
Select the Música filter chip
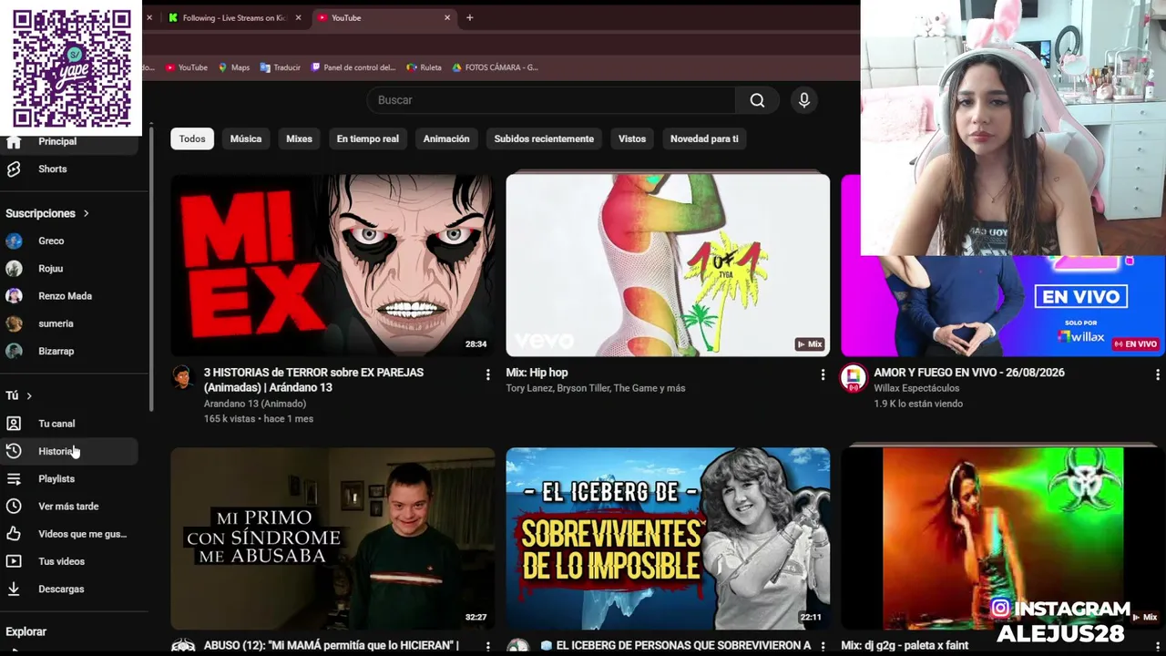tap(246, 138)
